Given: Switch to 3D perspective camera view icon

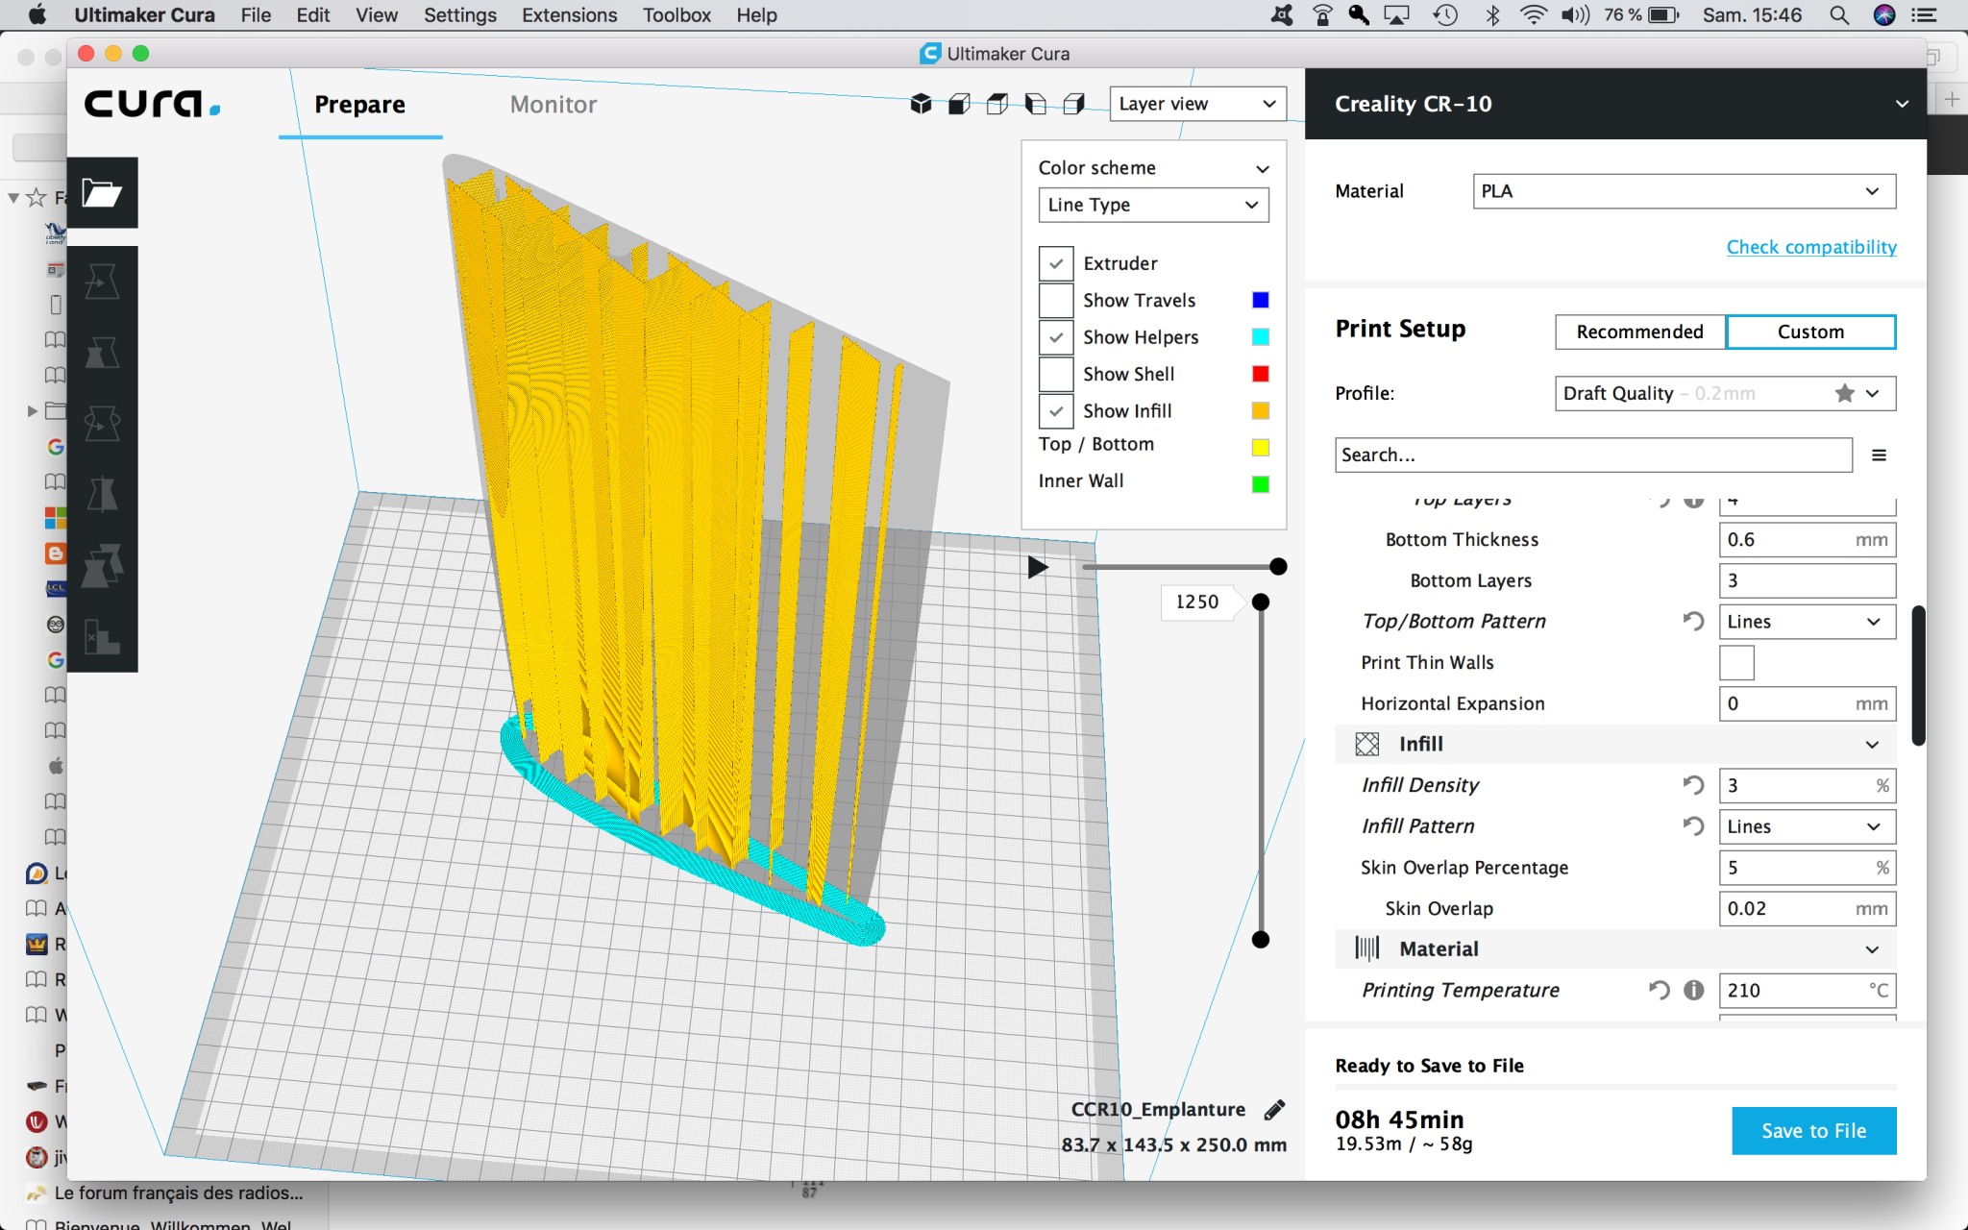Looking at the screenshot, I should pyautogui.click(x=921, y=104).
